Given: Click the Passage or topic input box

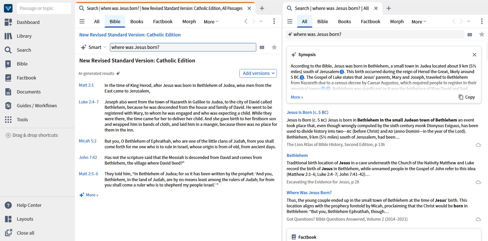Looking at the screenshot, I should [44, 8].
